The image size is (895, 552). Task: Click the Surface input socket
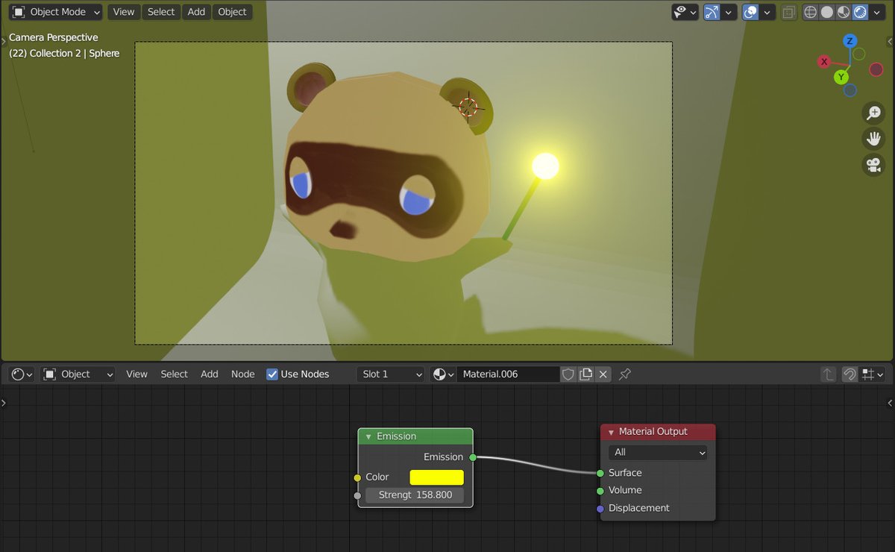point(600,473)
